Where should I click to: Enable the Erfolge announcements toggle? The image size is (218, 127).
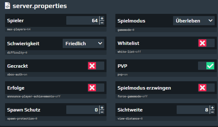tap(96, 88)
